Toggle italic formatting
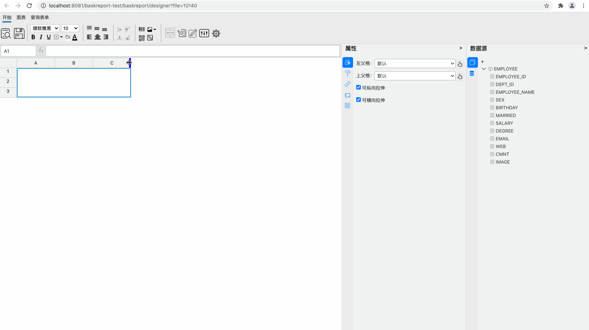The image size is (589, 330). 41,37
